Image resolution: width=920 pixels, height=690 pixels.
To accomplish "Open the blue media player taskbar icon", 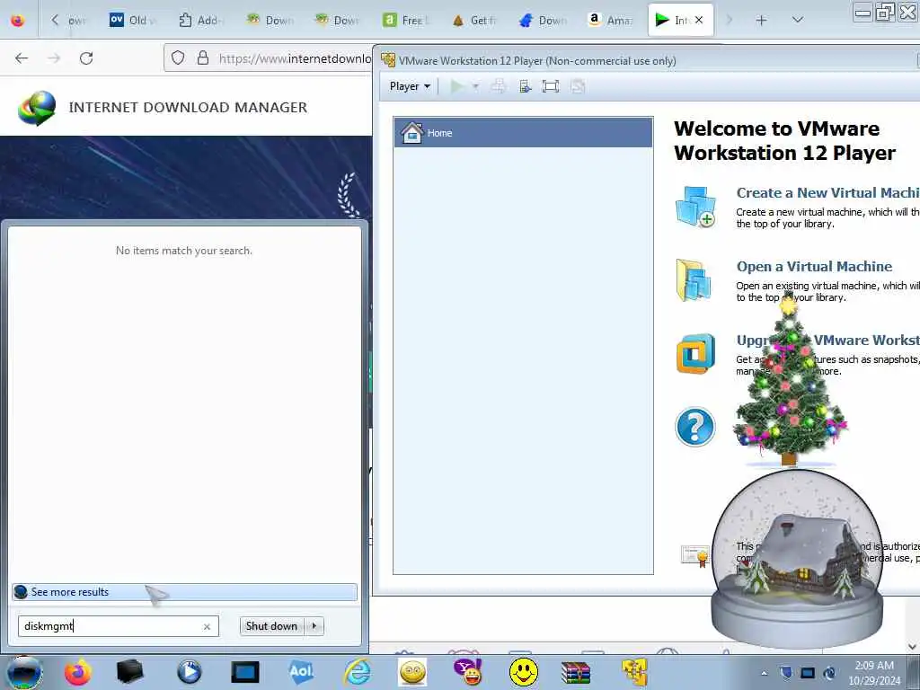I will pos(189,672).
